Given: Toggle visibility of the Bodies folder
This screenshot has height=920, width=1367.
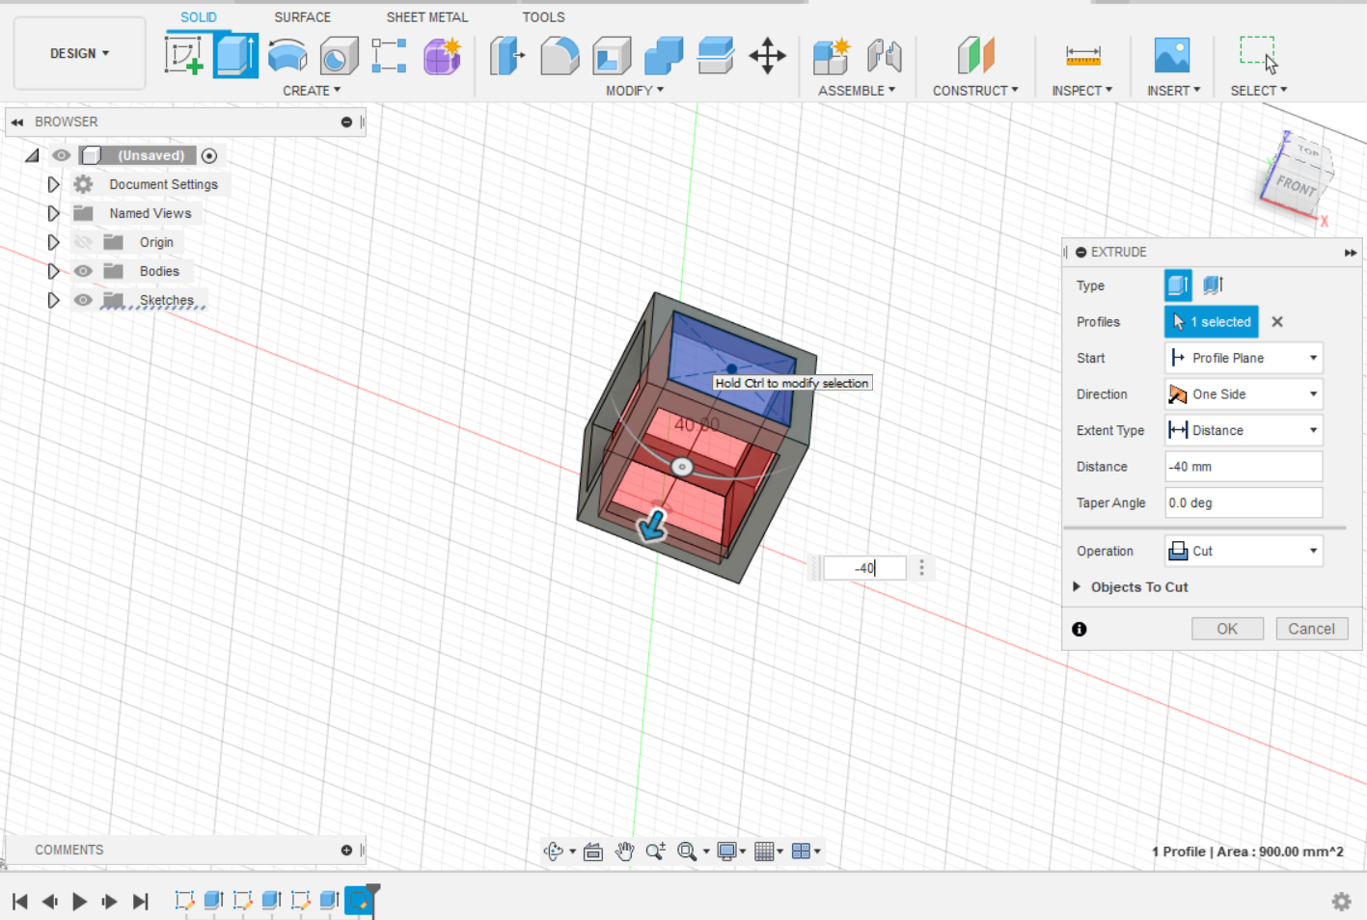Looking at the screenshot, I should coord(83,271).
